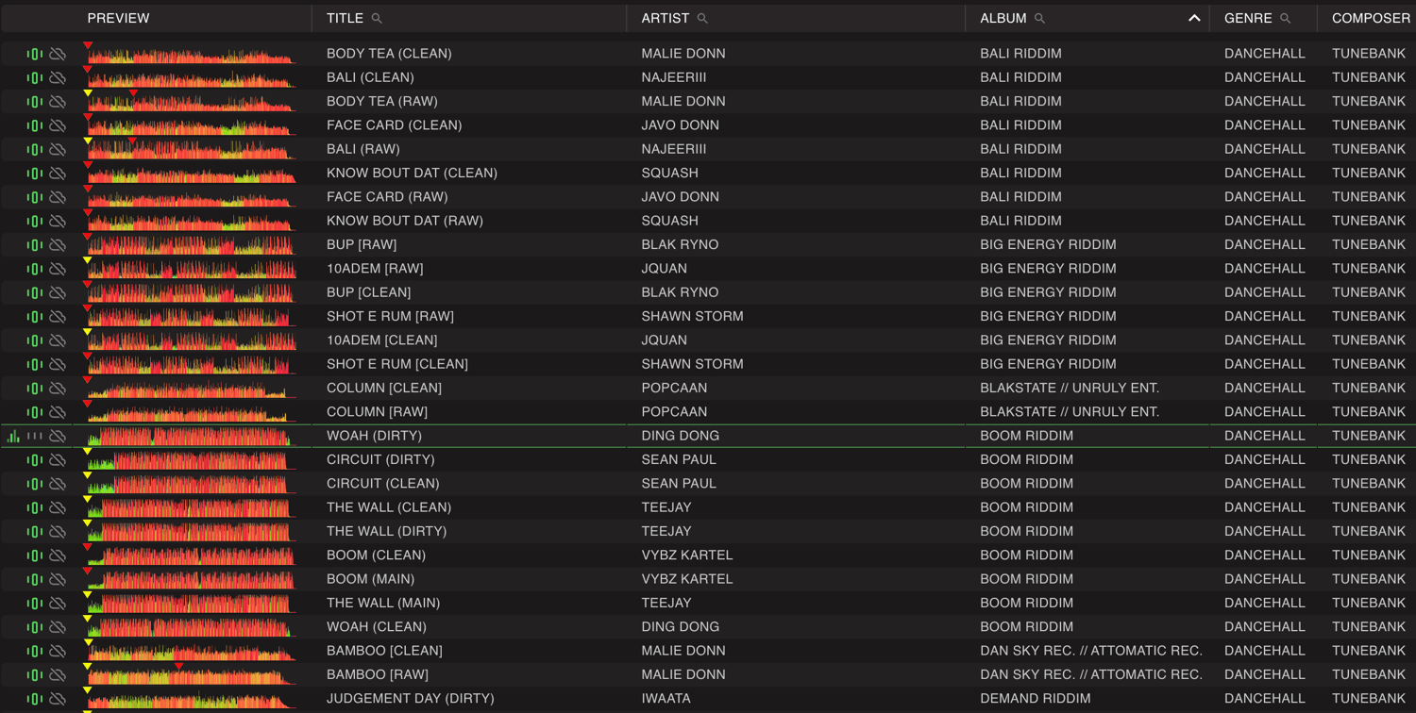
Task: Select the TUNEBANK composer in the BALI (CLEAN) row
Action: tap(1371, 77)
